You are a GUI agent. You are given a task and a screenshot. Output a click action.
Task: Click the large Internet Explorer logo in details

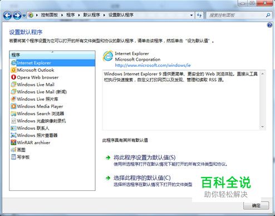[x=108, y=56]
